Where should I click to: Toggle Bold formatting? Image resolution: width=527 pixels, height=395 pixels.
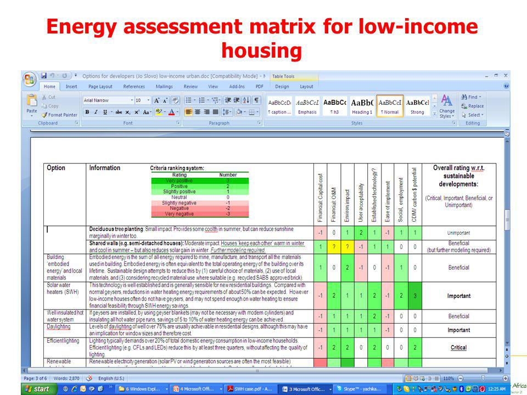[x=87, y=112]
